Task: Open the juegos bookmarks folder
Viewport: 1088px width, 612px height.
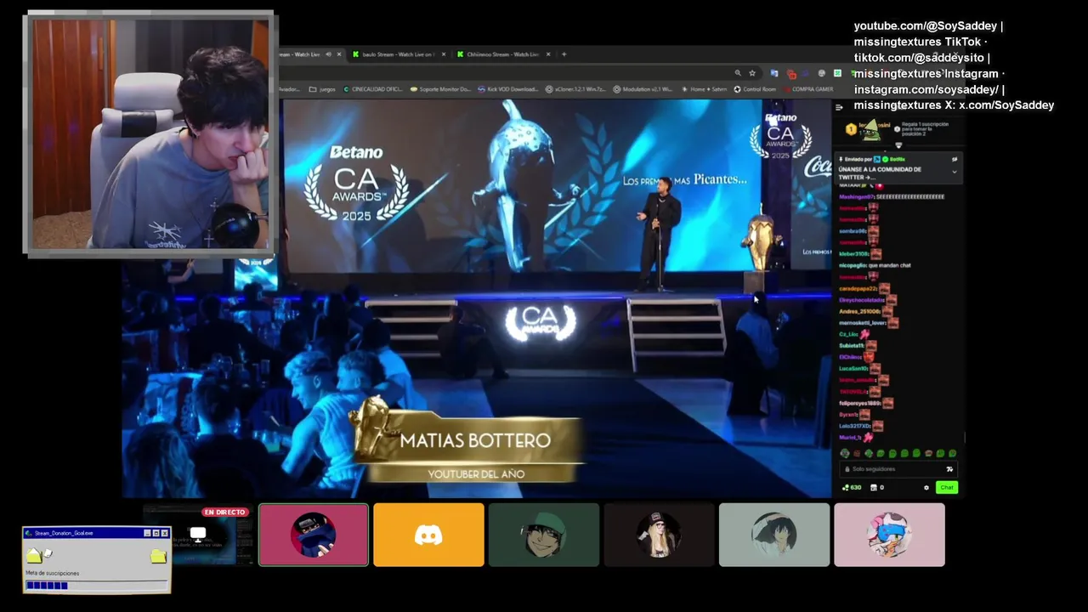Action: pyautogui.click(x=321, y=89)
